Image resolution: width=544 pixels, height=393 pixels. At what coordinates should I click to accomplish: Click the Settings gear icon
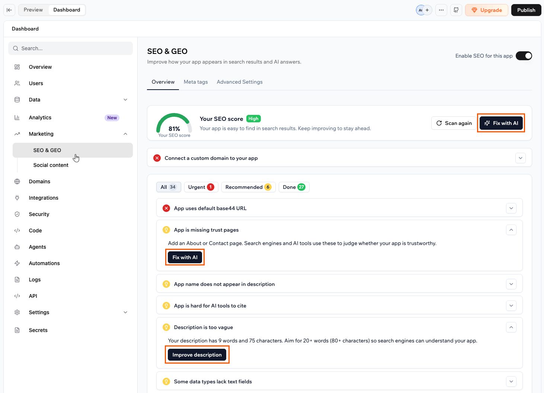coord(17,312)
